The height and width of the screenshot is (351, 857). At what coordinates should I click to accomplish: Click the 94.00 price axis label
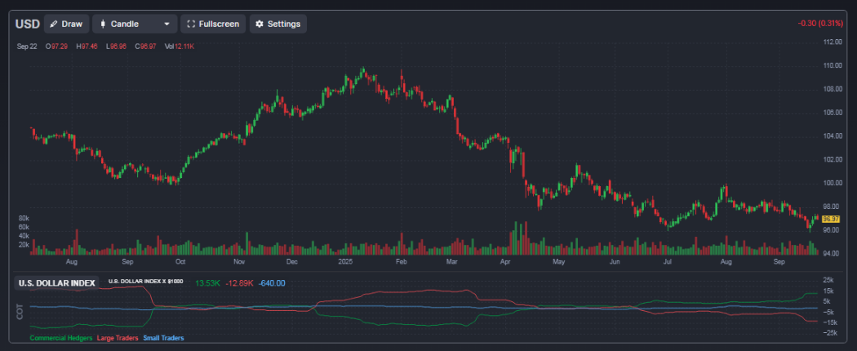tap(832, 254)
